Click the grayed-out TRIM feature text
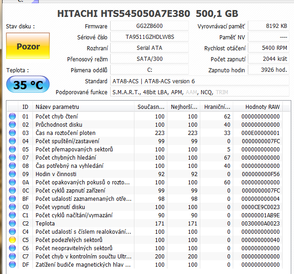Image resolution: width=294 pixels, height=274 pixels. click(222, 92)
